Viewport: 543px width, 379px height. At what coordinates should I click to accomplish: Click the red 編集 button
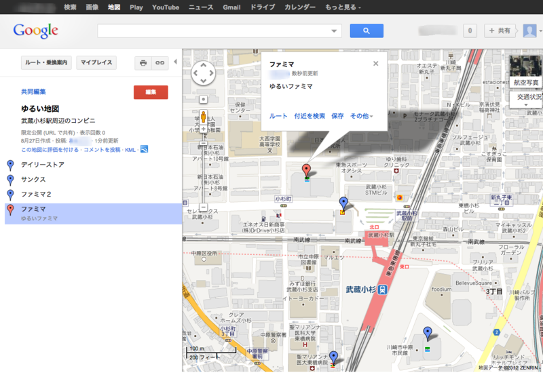(x=151, y=92)
